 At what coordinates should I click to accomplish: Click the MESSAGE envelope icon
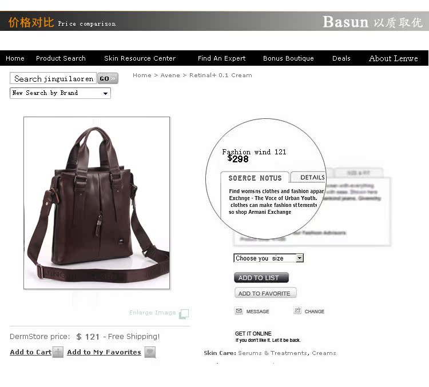pyautogui.click(x=239, y=311)
